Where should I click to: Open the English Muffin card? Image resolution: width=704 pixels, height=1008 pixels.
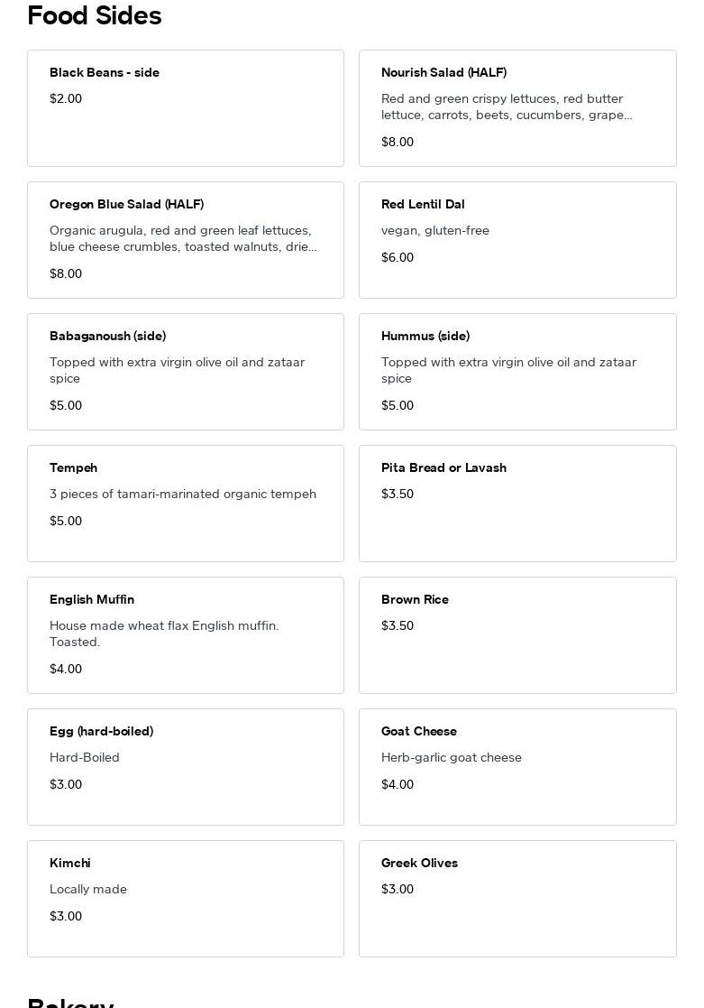pyautogui.click(x=186, y=635)
